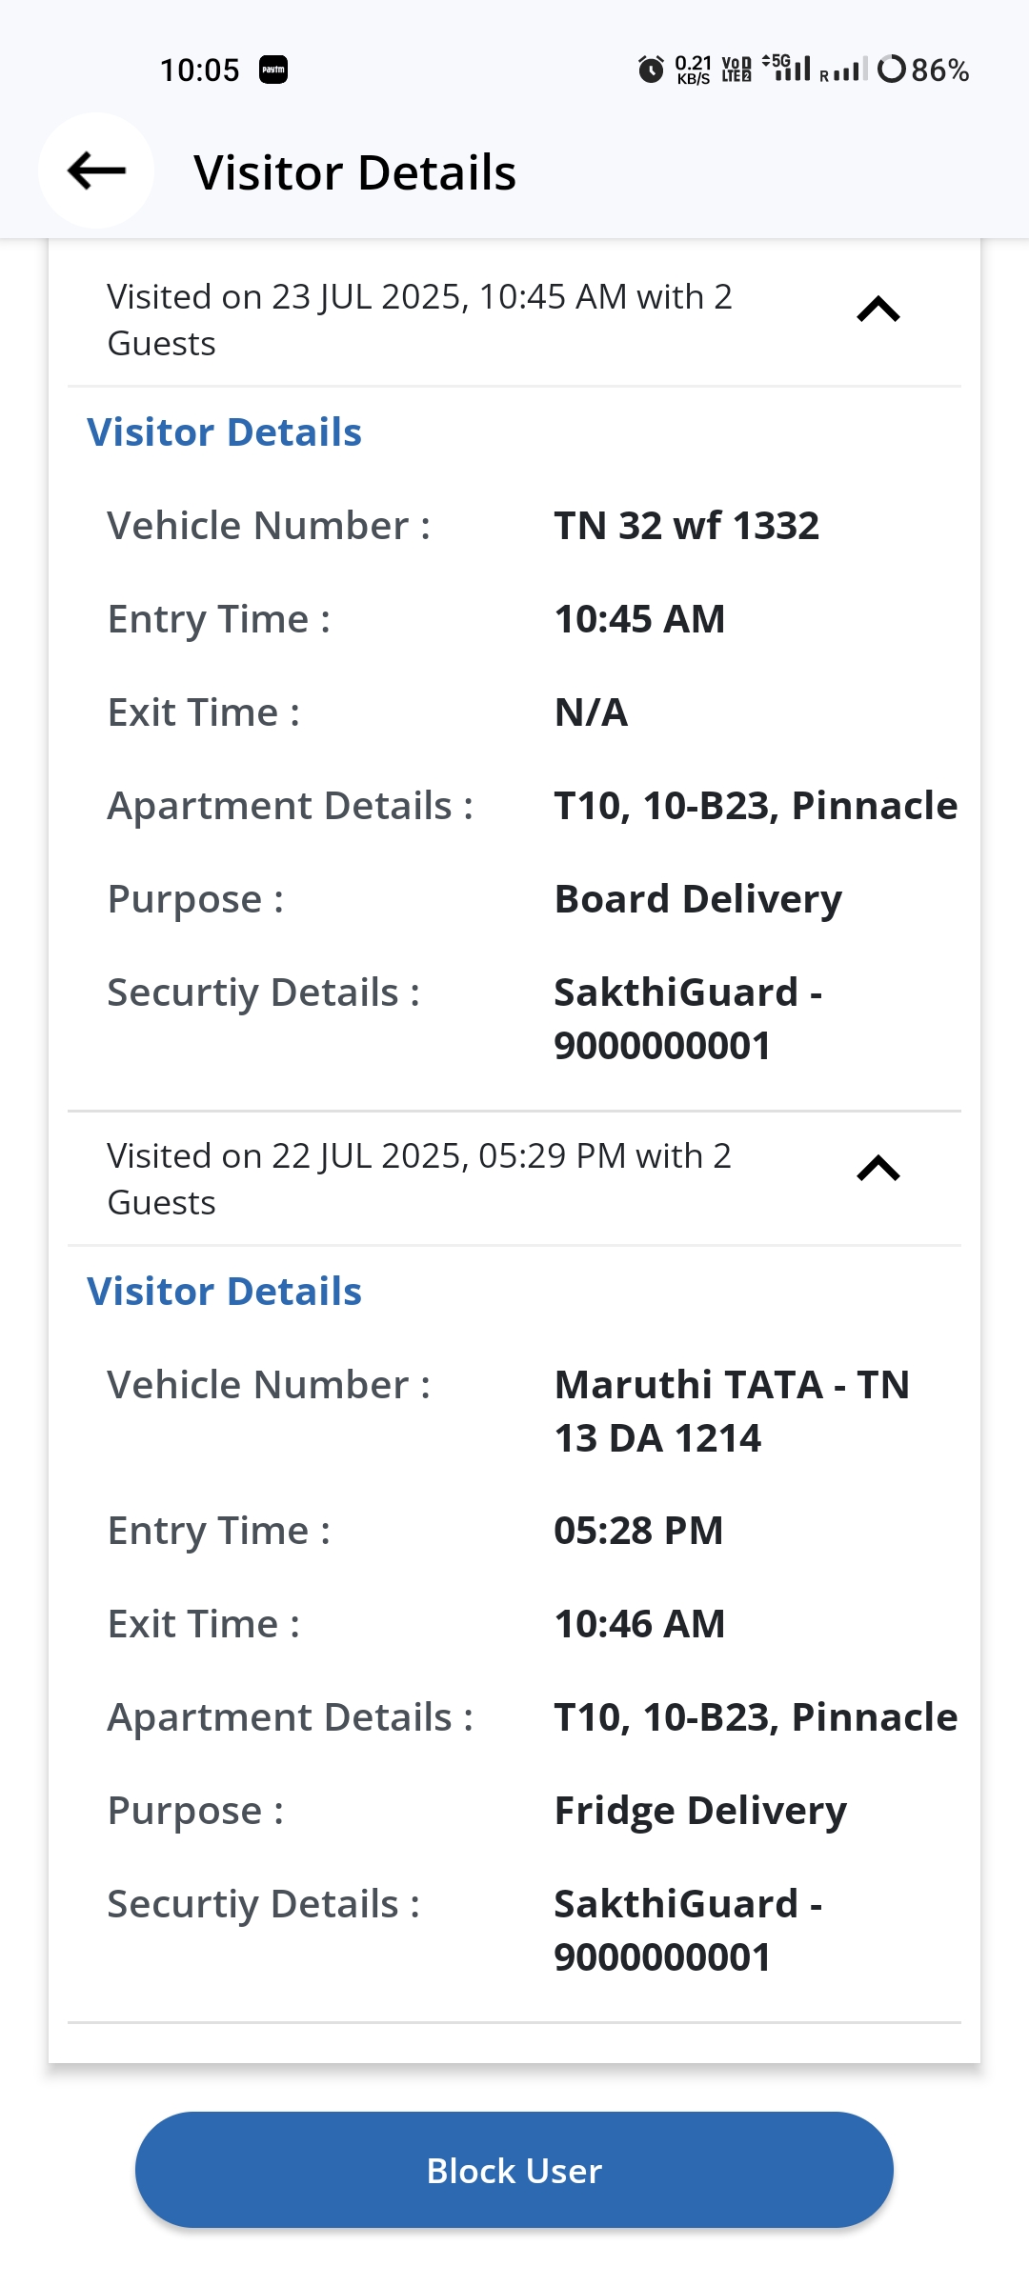Tap the 'Visitor Details' page title
Image resolution: width=1029 pixels, height=2286 pixels.
pos(354,172)
